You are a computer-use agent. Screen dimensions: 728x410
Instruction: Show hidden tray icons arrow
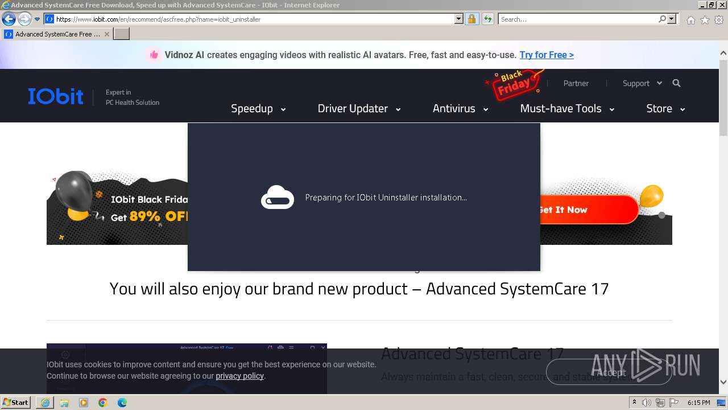click(634, 403)
